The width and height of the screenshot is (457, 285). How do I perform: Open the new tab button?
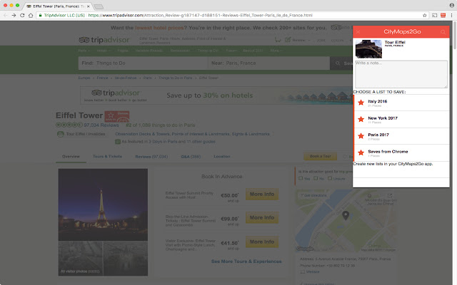coord(99,6)
